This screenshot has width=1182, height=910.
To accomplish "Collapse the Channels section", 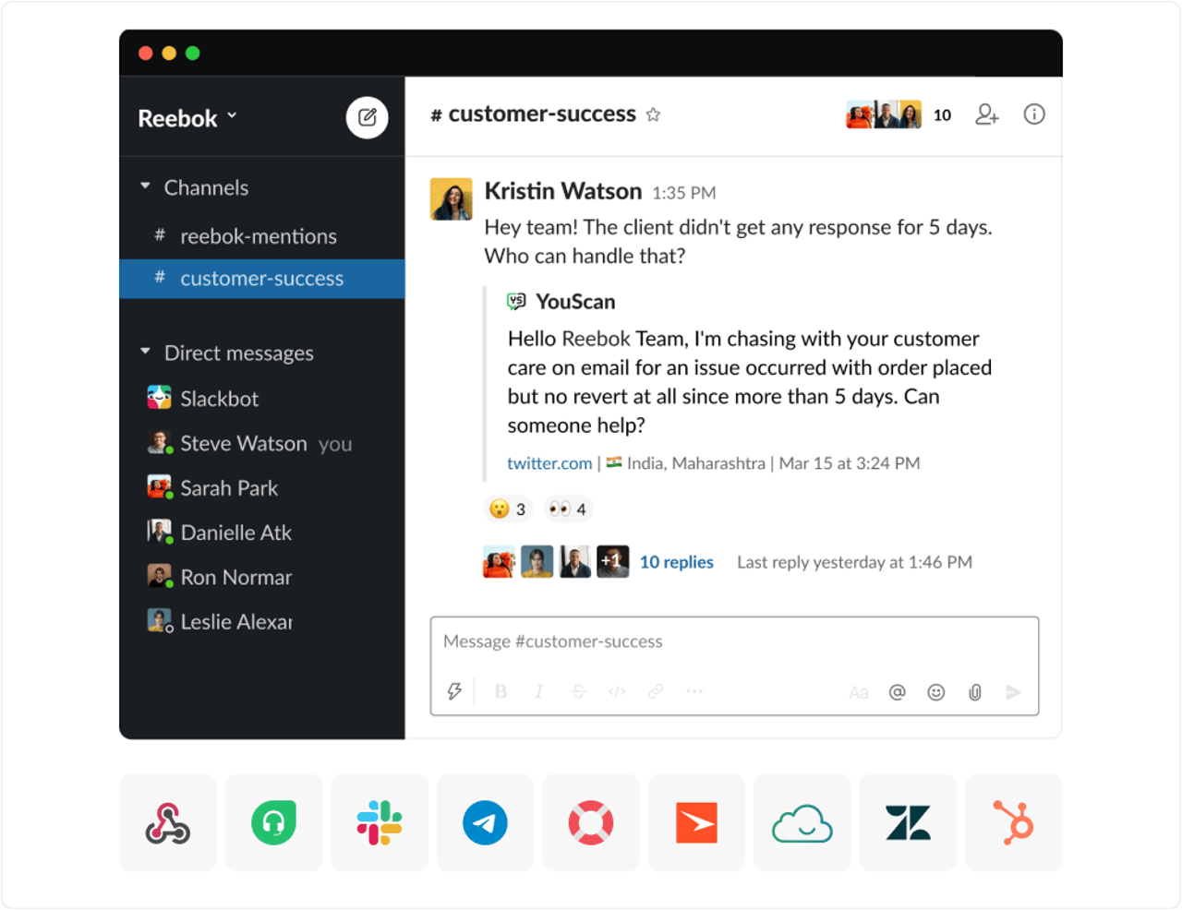I will [x=145, y=187].
